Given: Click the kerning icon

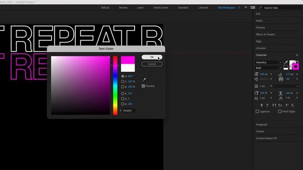Looking at the screenshot, I should [256, 79].
